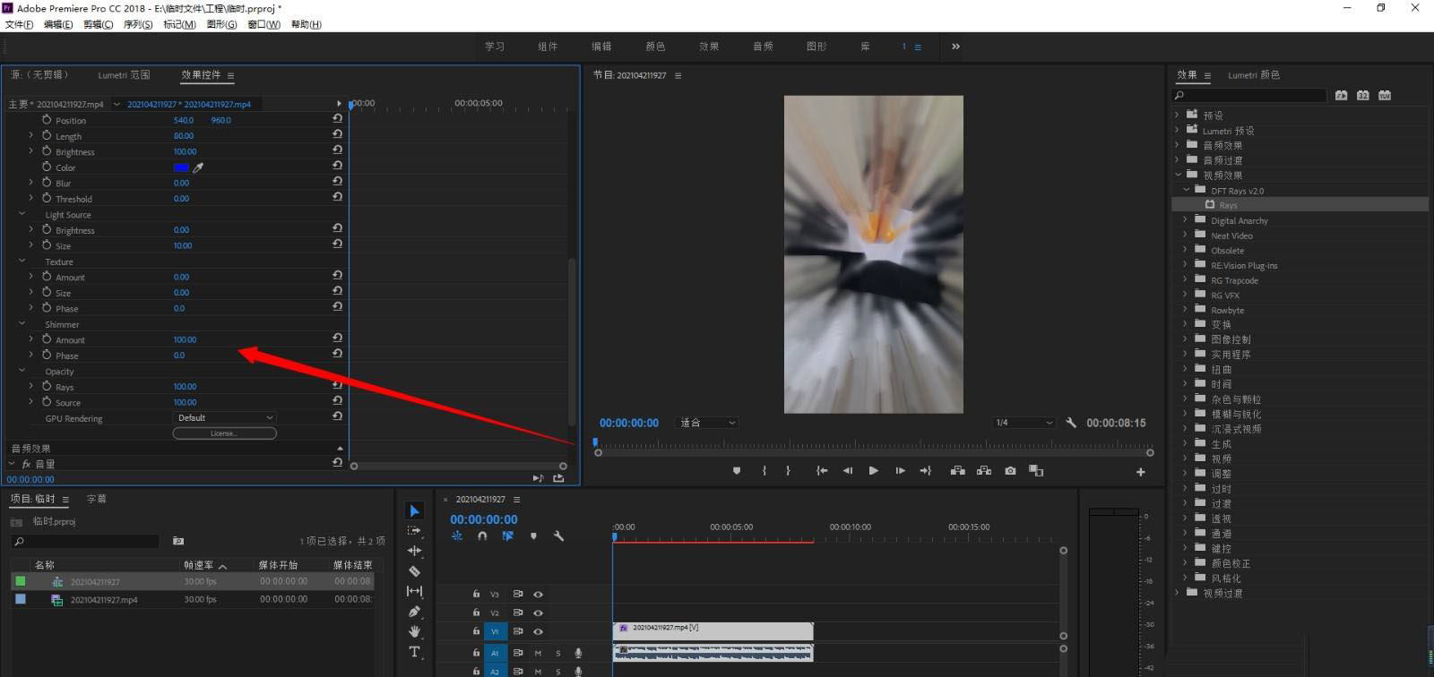Toggle lock on V3 track
This screenshot has height=677, width=1434.
click(476, 594)
